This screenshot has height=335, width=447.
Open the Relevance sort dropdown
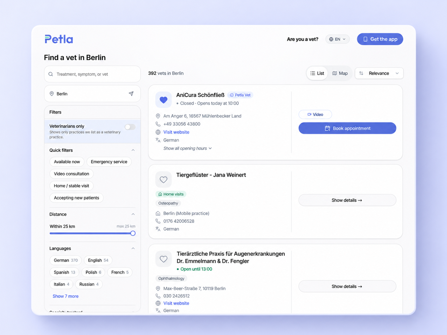pyautogui.click(x=379, y=73)
